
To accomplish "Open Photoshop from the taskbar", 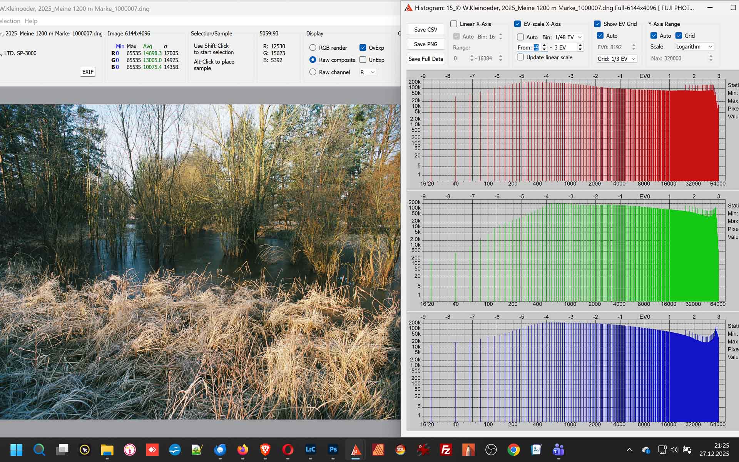I will tap(333, 449).
